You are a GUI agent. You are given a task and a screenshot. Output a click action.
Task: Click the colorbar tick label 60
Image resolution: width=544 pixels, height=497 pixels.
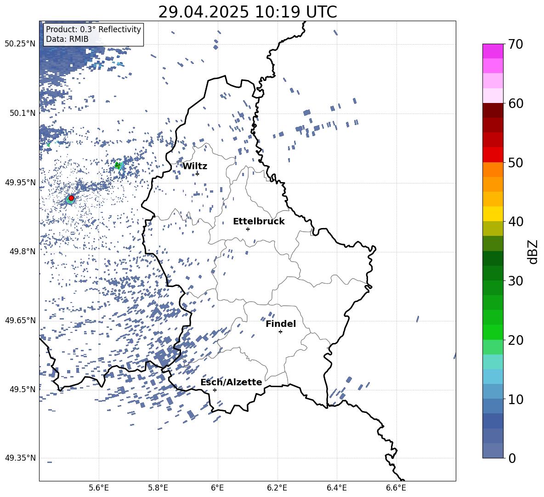pos(516,103)
